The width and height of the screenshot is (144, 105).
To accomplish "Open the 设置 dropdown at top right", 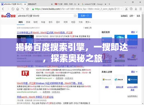I will 132,16.
